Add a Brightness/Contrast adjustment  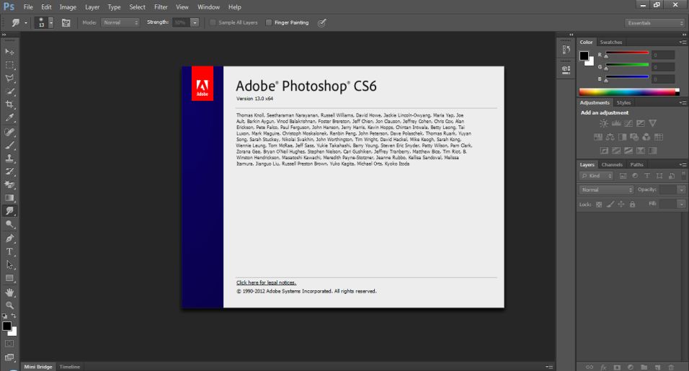coord(604,124)
